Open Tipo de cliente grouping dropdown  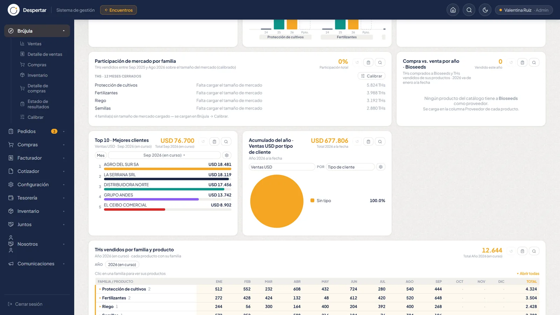tap(350, 167)
